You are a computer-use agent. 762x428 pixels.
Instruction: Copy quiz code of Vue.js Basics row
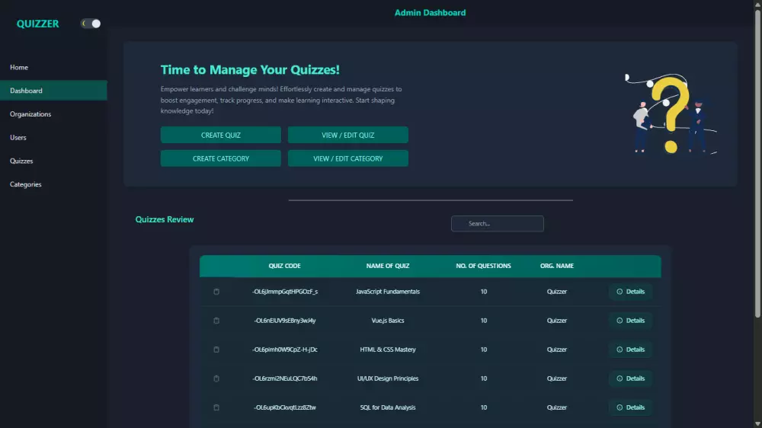pyautogui.click(x=216, y=321)
